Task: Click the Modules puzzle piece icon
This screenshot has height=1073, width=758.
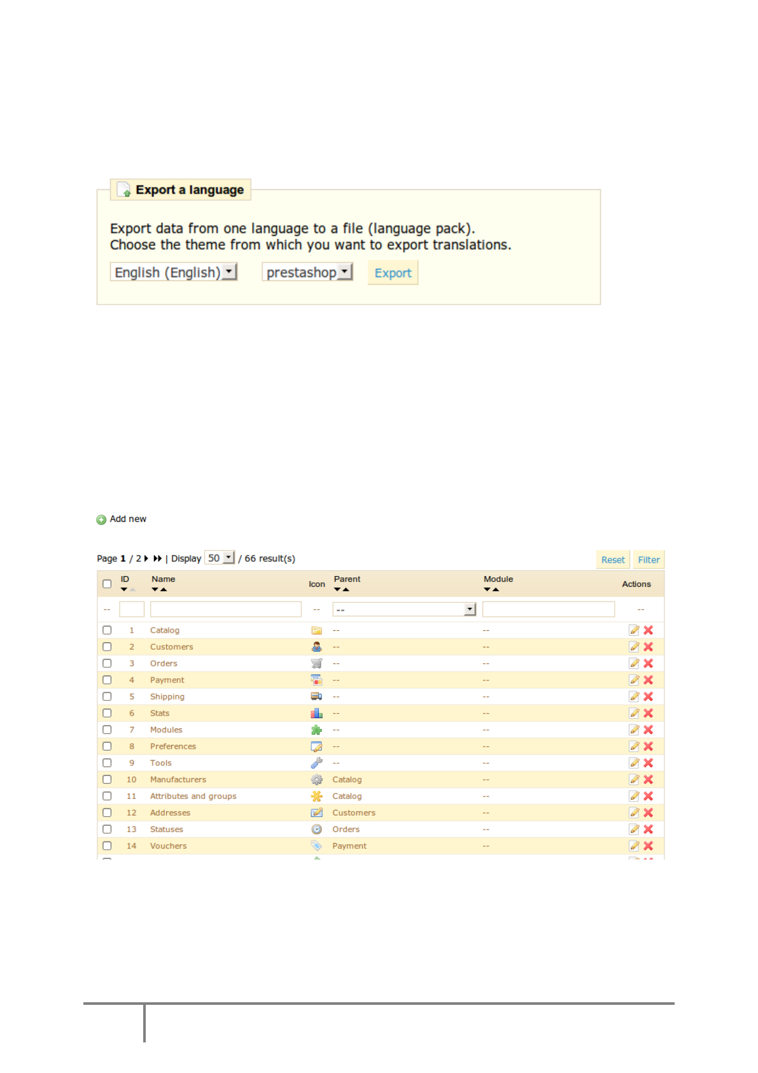Action: coord(316,730)
